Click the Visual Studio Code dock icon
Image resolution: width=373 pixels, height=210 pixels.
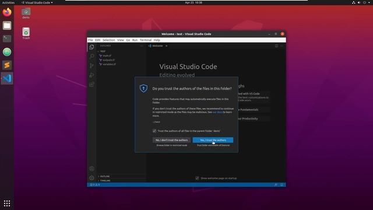click(x=7, y=78)
